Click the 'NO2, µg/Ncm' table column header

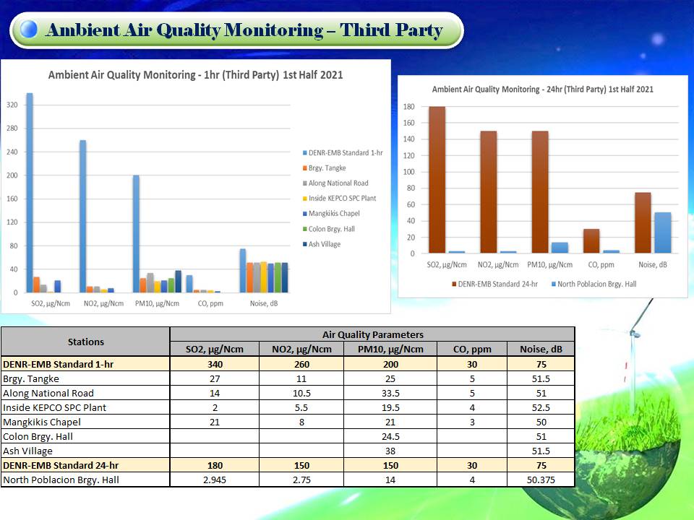click(x=302, y=350)
